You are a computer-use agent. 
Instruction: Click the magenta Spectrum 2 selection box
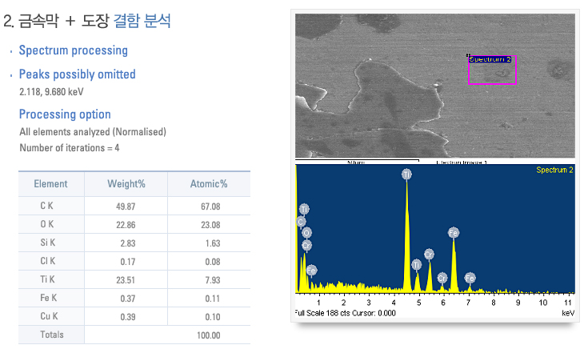tap(492, 74)
